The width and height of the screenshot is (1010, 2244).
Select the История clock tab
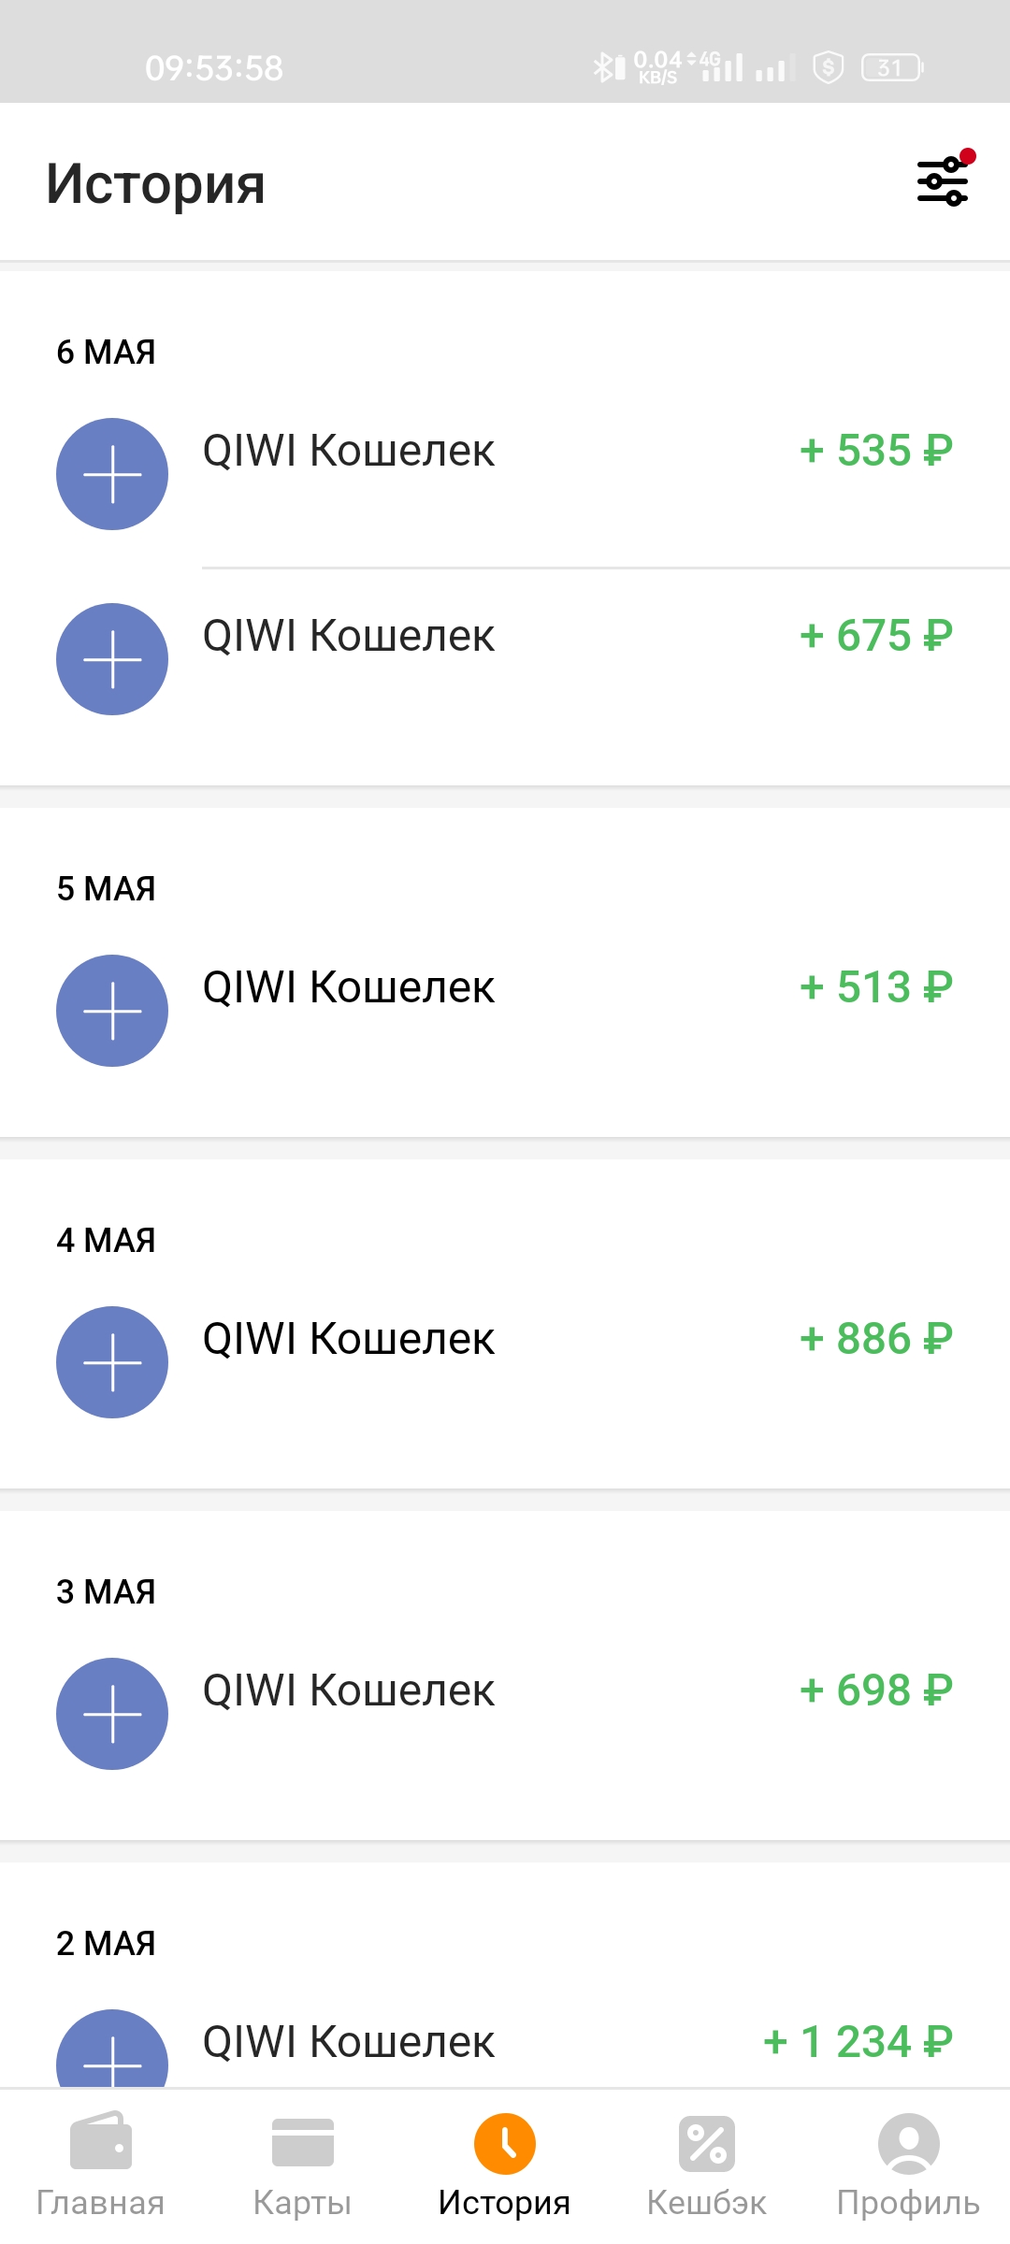click(x=504, y=2165)
